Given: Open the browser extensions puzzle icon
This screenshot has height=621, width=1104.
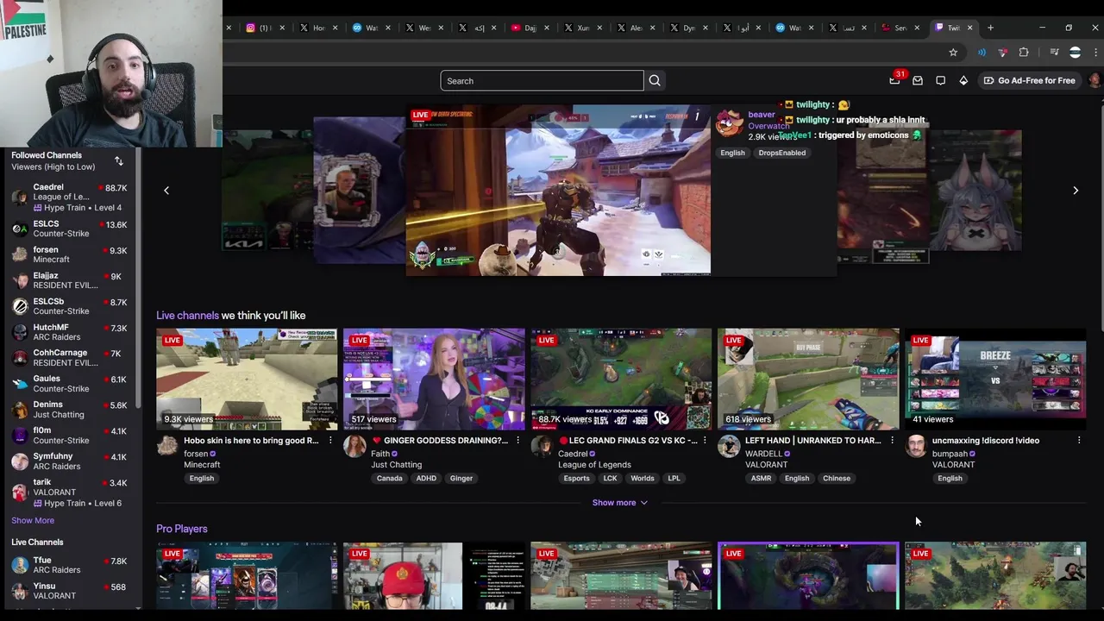Looking at the screenshot, I should 1024,53.
